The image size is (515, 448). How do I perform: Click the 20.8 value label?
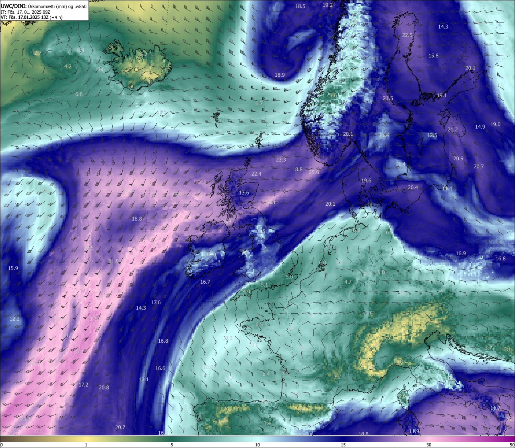click(104, 387)
